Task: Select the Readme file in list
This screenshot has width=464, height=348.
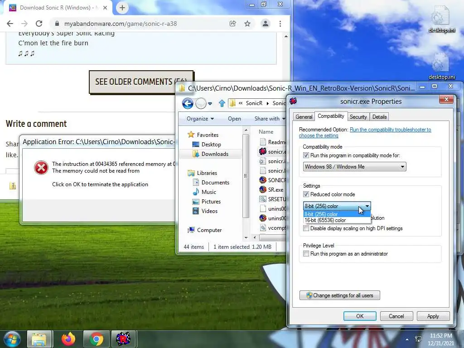Action: 272,142
